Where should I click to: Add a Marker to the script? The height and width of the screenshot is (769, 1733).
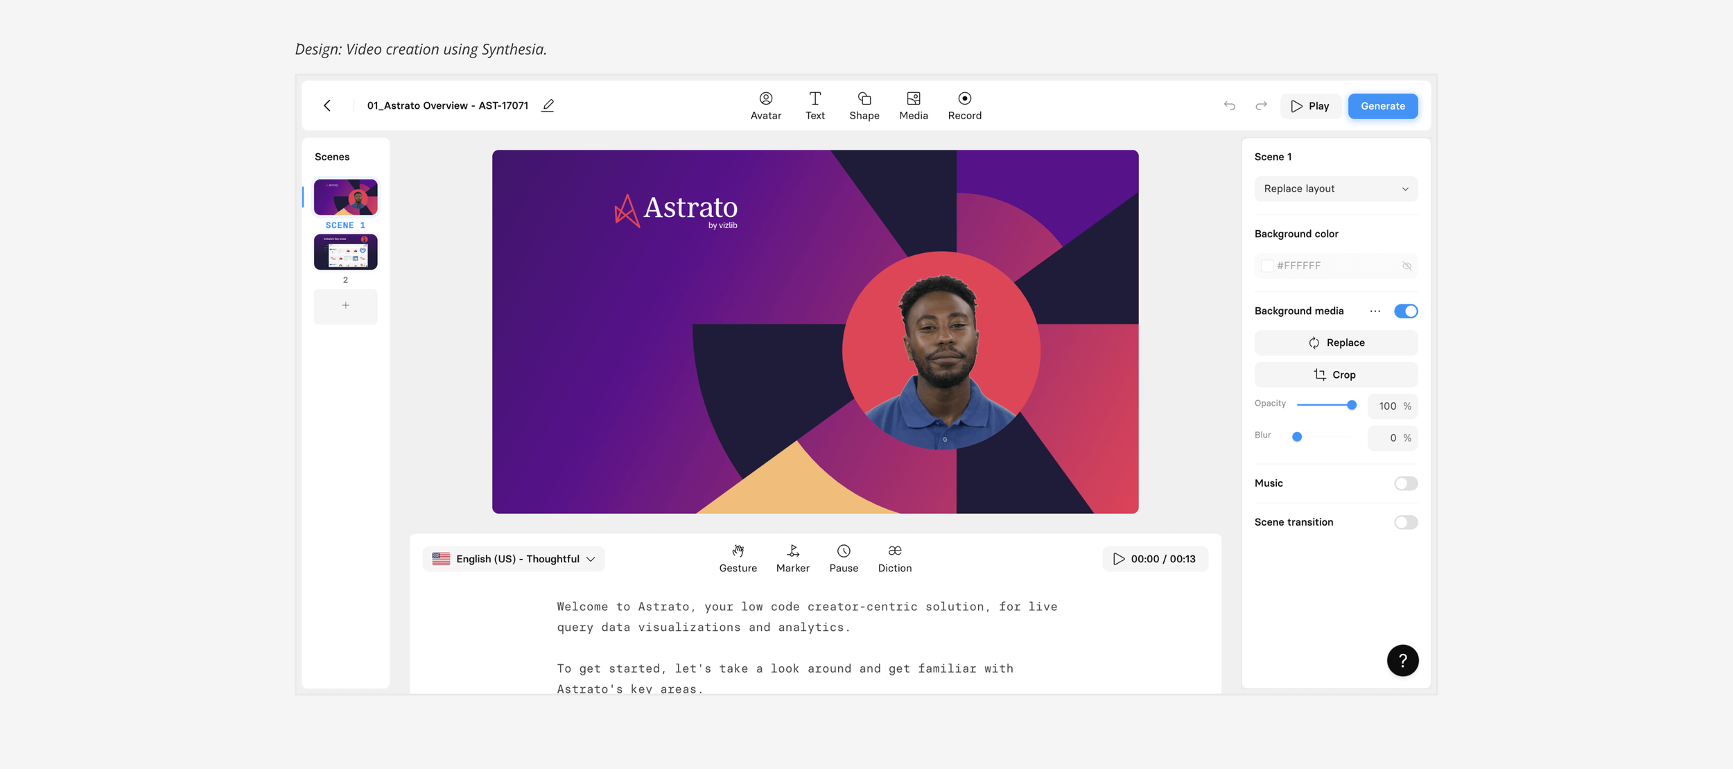point(792,558)
